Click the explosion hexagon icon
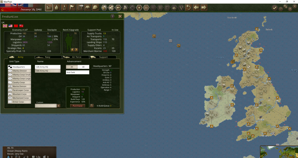The width and height of the screenshot is (298, 158). 174,8
